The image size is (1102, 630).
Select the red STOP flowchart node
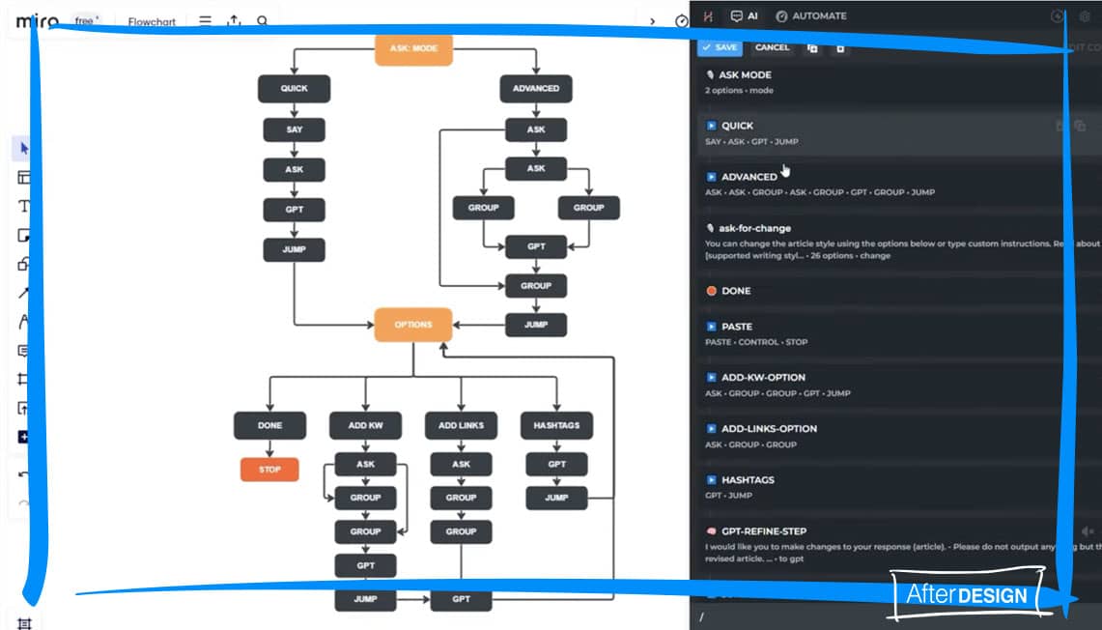coord(269,470)
